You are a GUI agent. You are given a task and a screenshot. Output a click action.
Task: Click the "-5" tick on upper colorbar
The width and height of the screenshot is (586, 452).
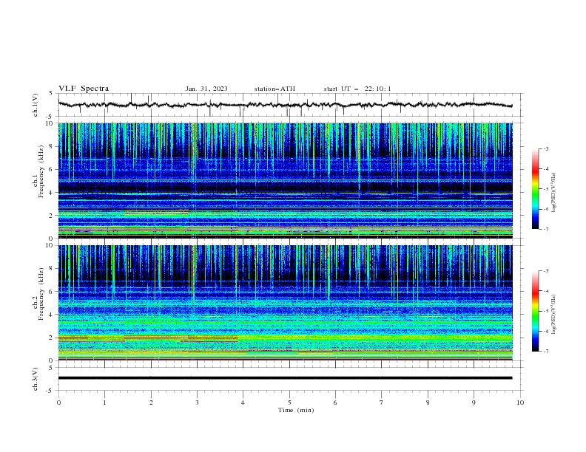545,189
